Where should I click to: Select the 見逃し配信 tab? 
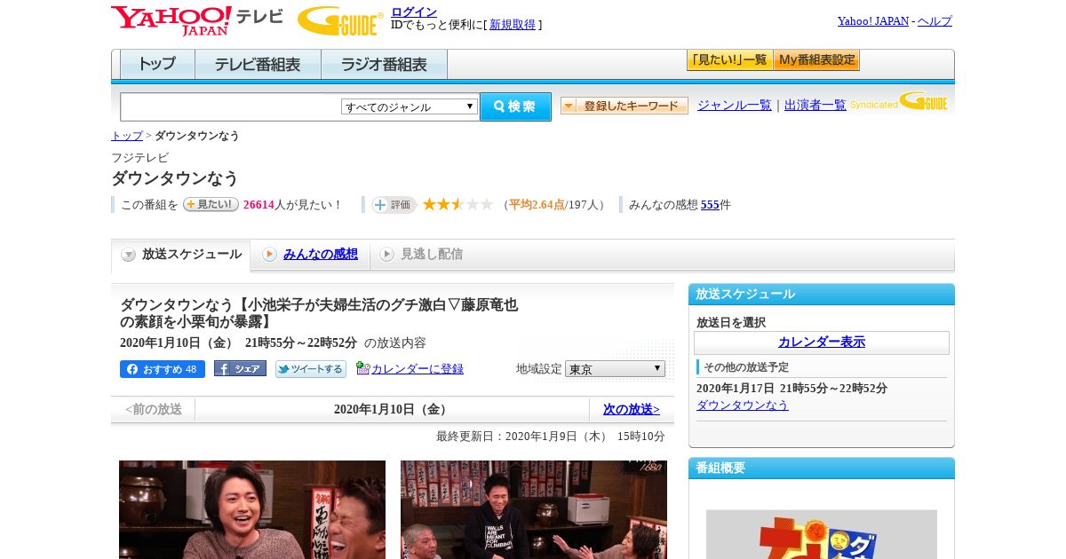432,255
